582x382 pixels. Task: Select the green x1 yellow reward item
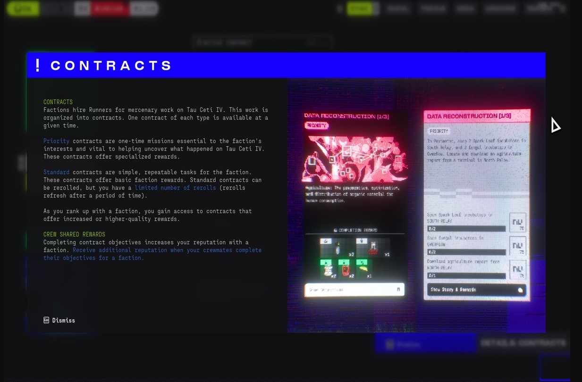tap(363, 269)
